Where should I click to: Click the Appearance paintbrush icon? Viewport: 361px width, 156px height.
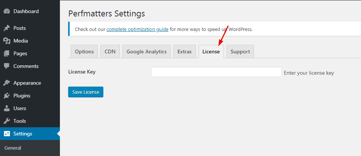[x=7, y=83]
